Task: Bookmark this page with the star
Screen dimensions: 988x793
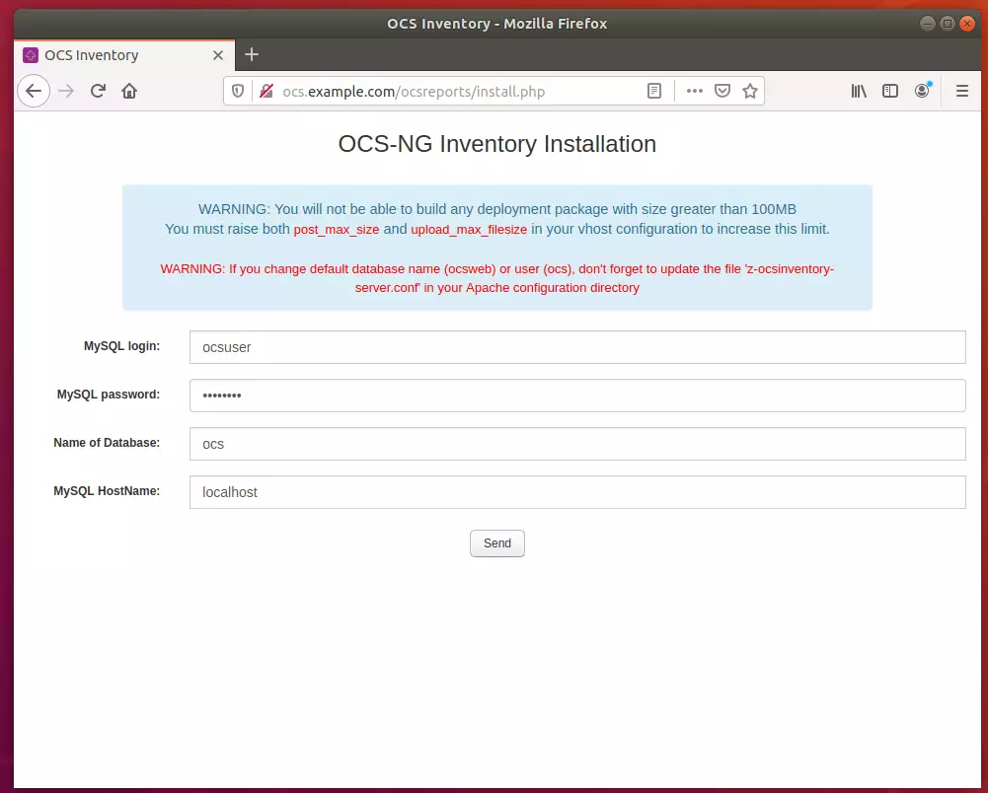Action: point(750,92)
